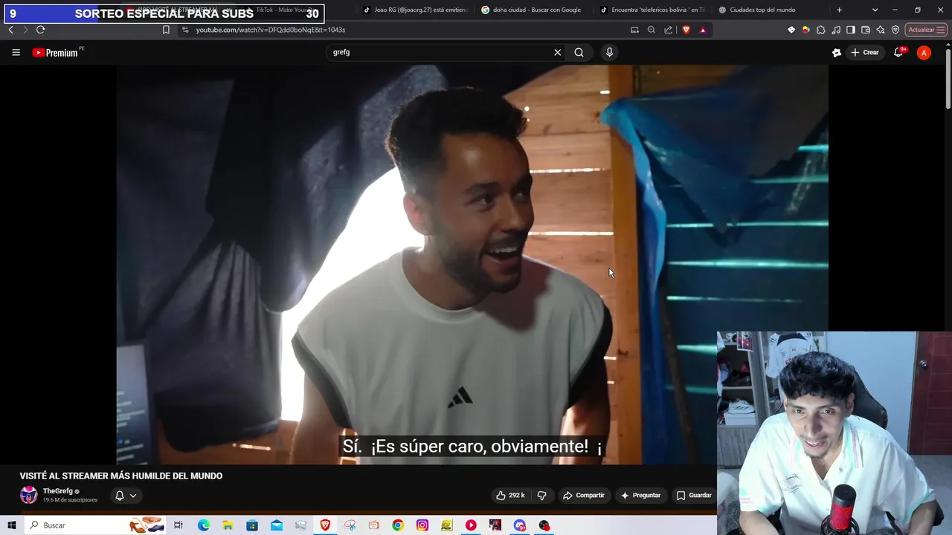Open Task View on taskbar

click(x=178, y=525)
